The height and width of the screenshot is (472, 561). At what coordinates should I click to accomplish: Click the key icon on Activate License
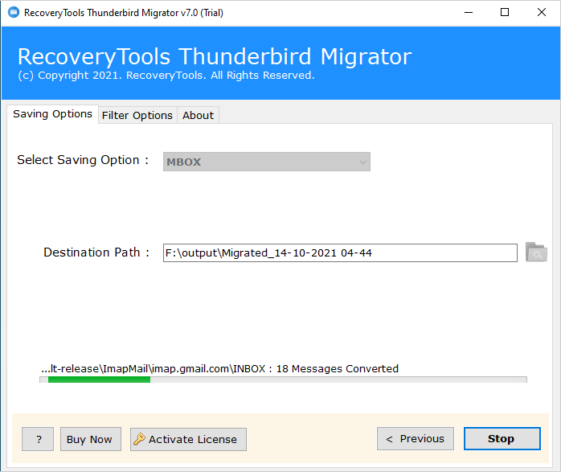pos(139,439)
